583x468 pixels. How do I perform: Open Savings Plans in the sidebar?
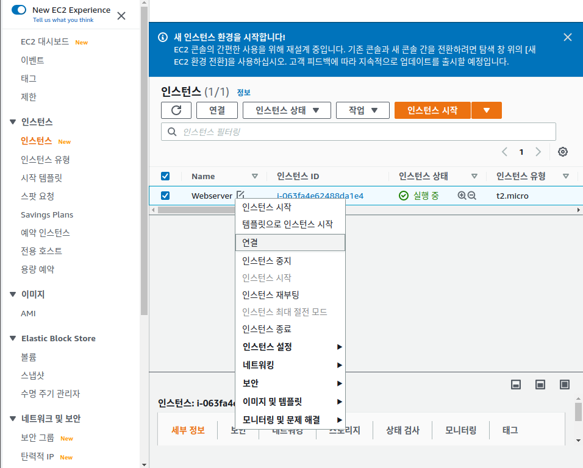coord(47,214)
